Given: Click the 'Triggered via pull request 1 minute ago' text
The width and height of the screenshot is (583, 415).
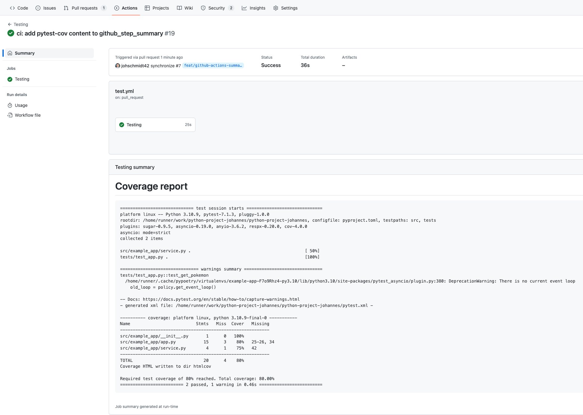Looking at the screenshot, I should [x=149, y=57].
